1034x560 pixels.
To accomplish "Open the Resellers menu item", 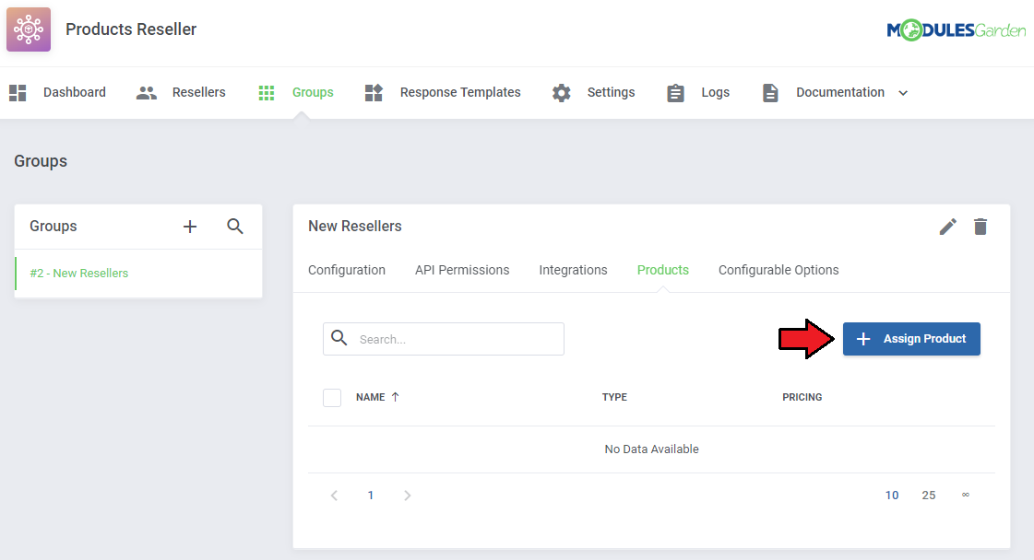I will 198,93.
